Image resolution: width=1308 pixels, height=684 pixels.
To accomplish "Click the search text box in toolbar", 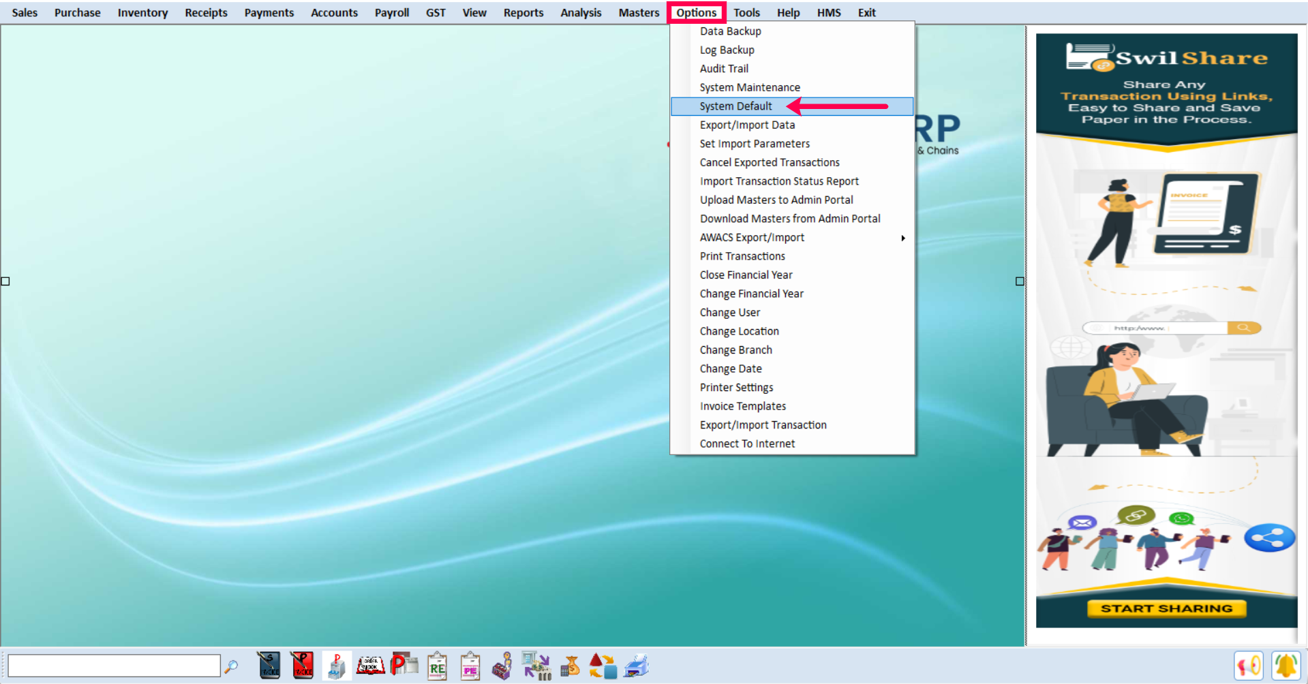I will [114, 666].
